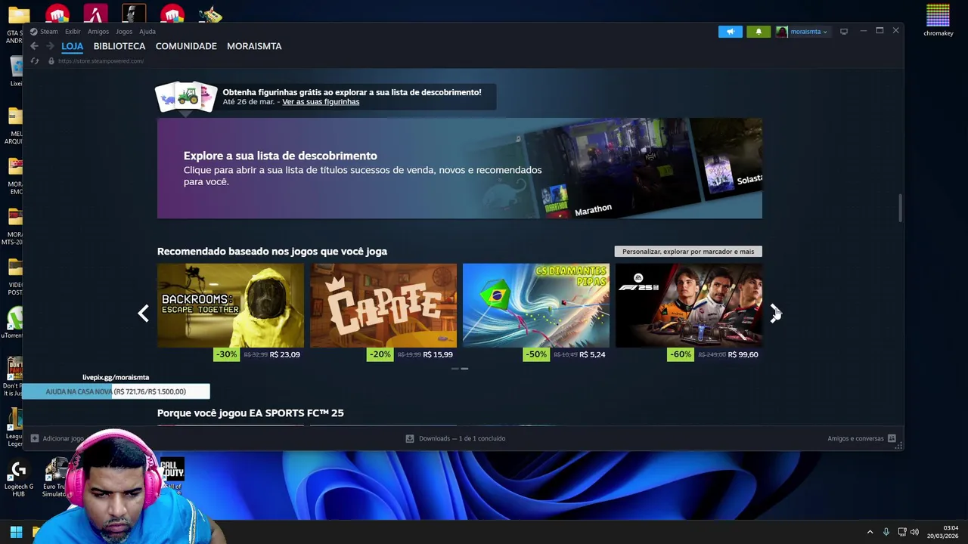Go forward with the Steam forward arrow

[50, 46]
